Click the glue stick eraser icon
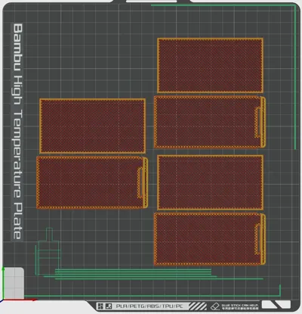 215,306
